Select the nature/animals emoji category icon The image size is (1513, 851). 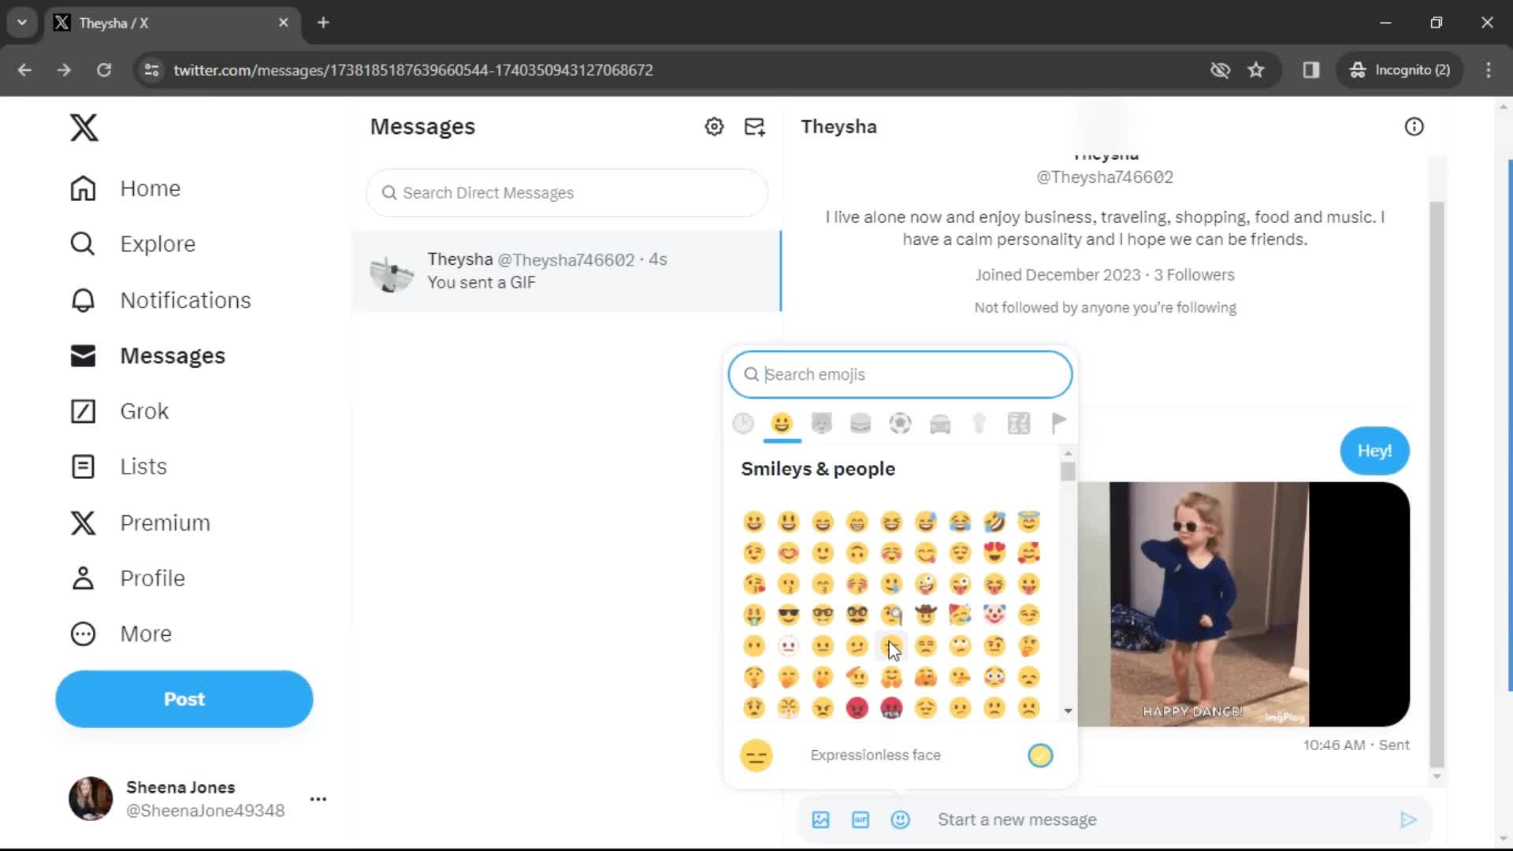pos(821,423)
